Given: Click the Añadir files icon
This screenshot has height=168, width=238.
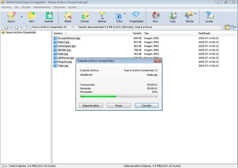Looking at the screenshot, I should click(68, 15).
